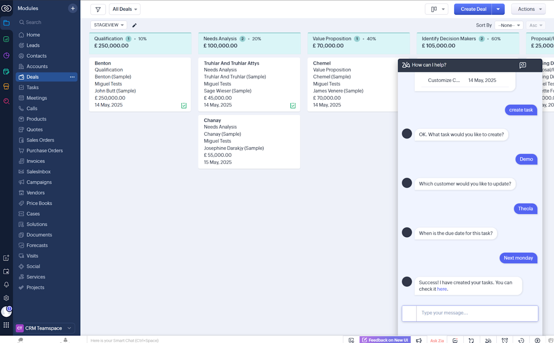The width and height of the screenshot is (554, 343).
Task: Go to the Home module
Action: [33, 35]
